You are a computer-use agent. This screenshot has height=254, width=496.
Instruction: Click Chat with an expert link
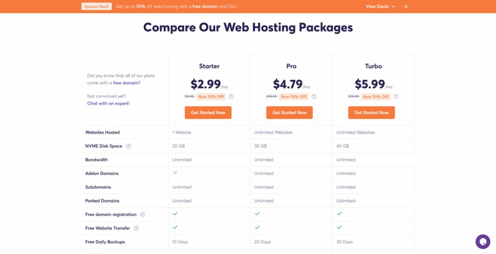(108, 103)
